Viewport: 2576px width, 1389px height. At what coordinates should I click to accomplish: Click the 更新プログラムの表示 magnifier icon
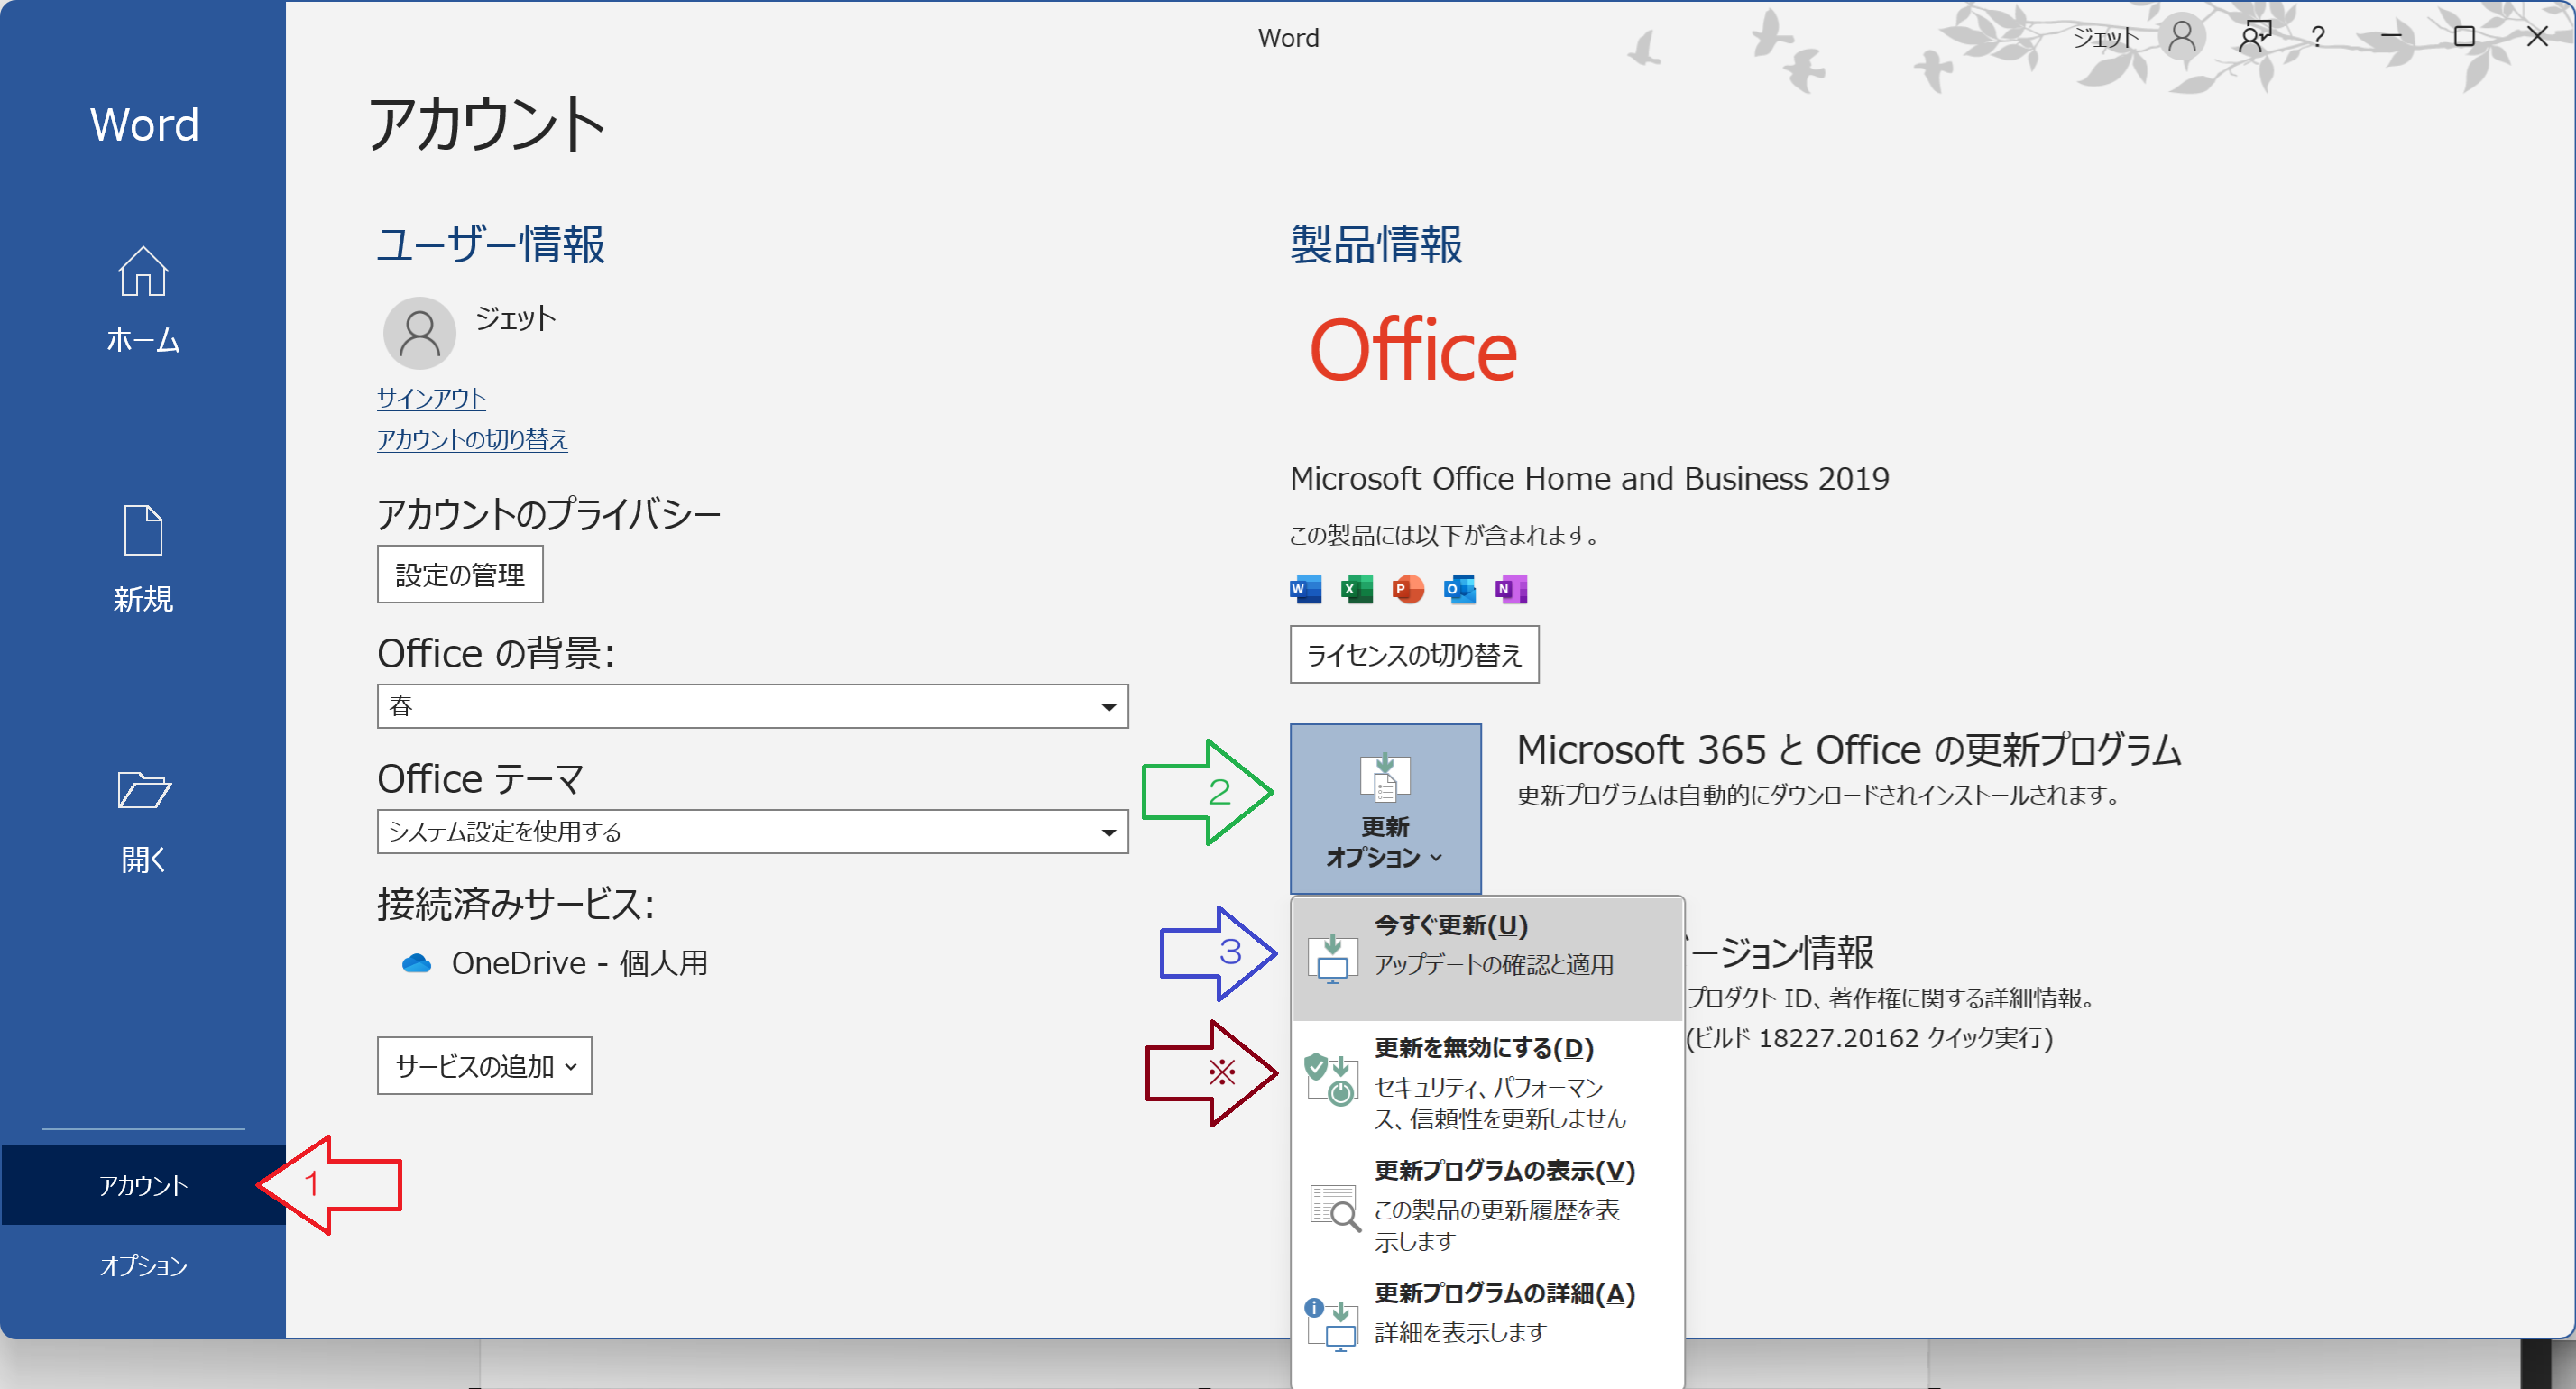tap(1335, 1207)
